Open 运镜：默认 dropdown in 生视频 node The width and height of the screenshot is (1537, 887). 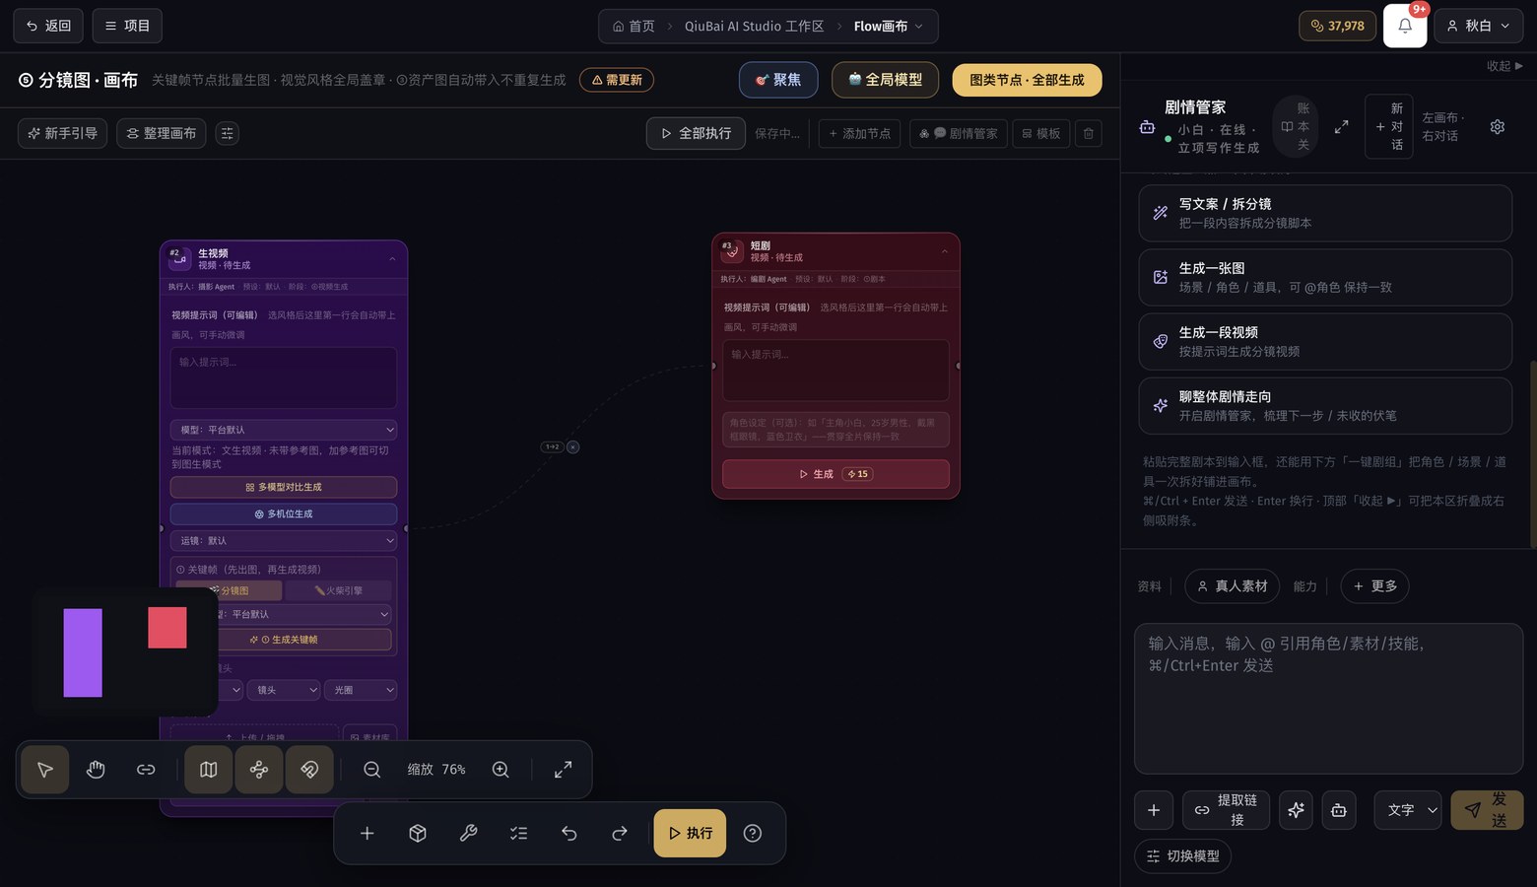[284, 541]
